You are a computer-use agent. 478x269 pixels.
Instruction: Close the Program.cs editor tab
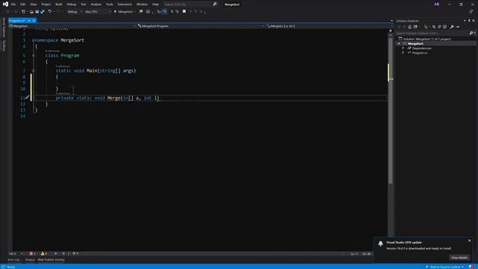click(x=34, y=20)
